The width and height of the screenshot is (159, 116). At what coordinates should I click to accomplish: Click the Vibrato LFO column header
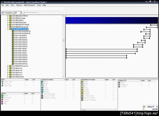129,80
